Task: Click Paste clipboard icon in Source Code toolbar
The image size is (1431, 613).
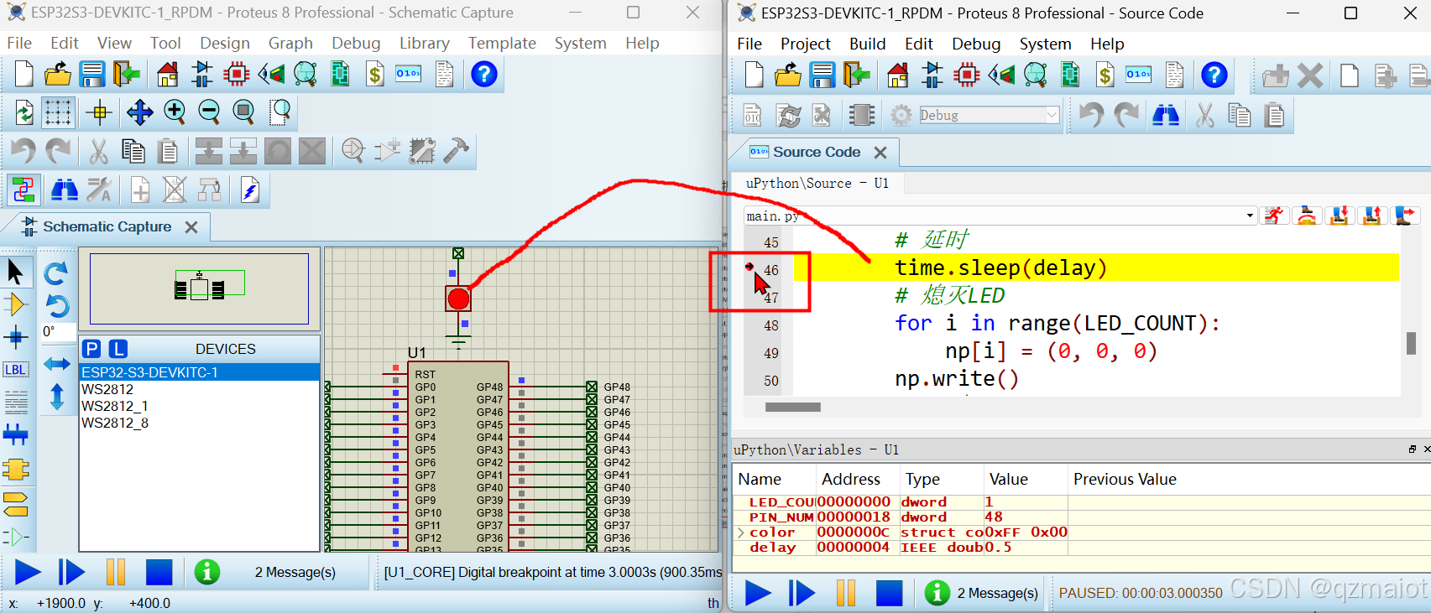Action: 1274,115
